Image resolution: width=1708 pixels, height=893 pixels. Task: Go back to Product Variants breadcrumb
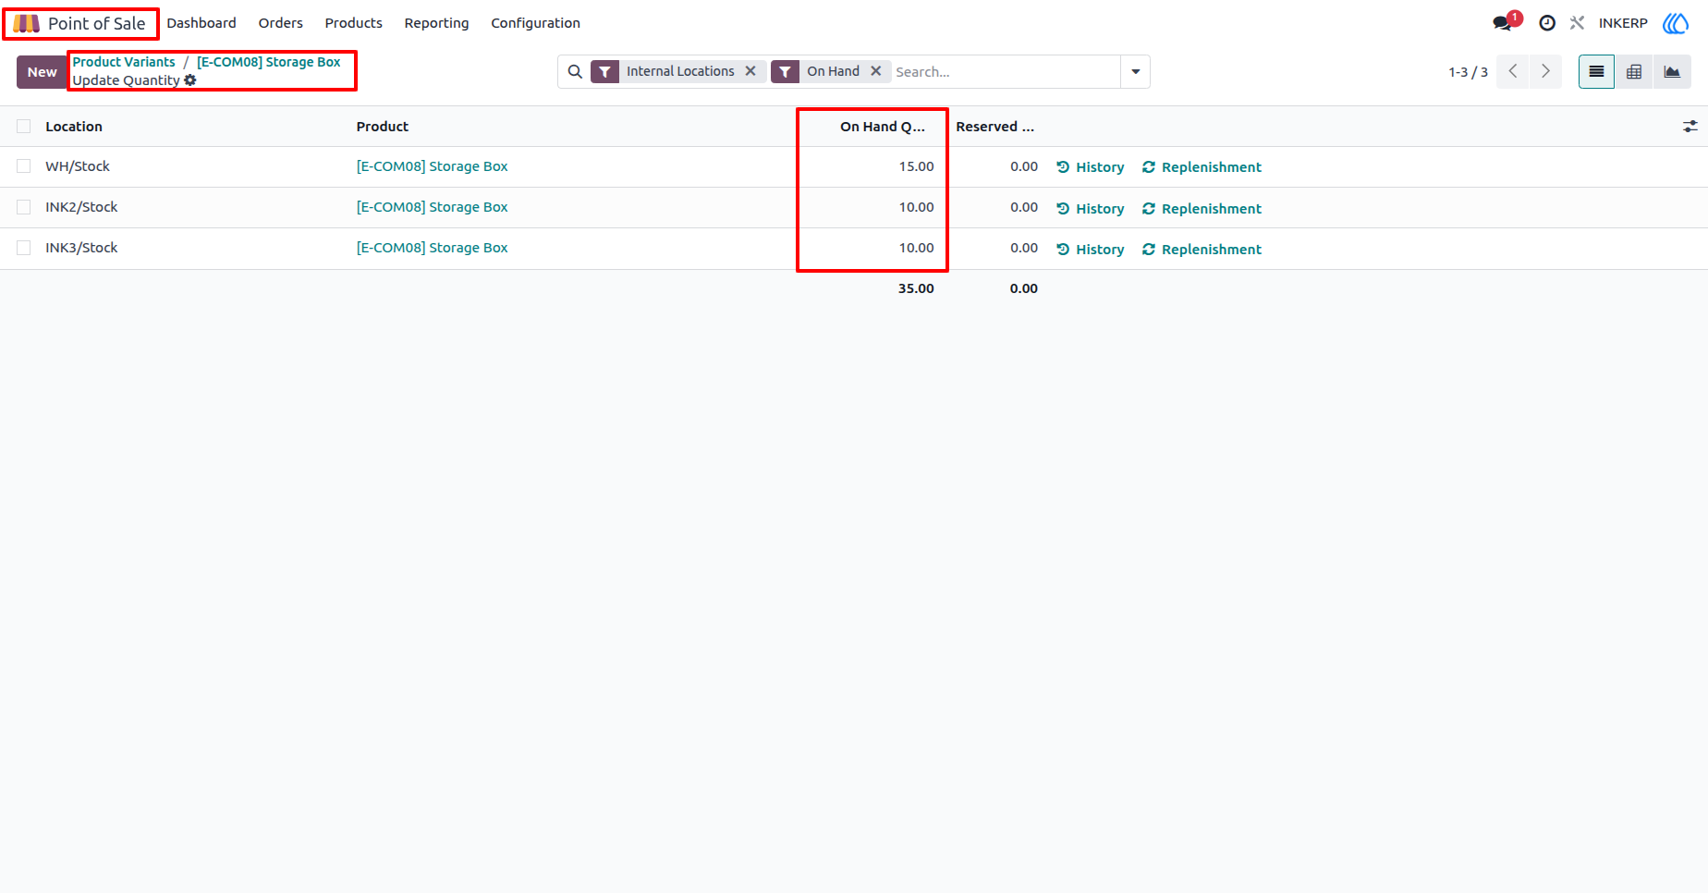[124, 62]
